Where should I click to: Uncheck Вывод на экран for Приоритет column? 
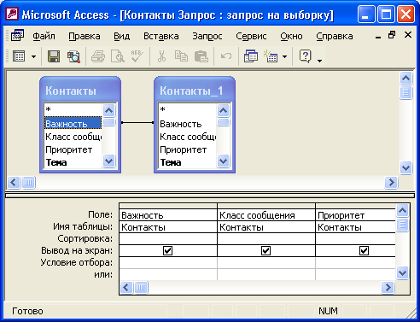[364, 251]
